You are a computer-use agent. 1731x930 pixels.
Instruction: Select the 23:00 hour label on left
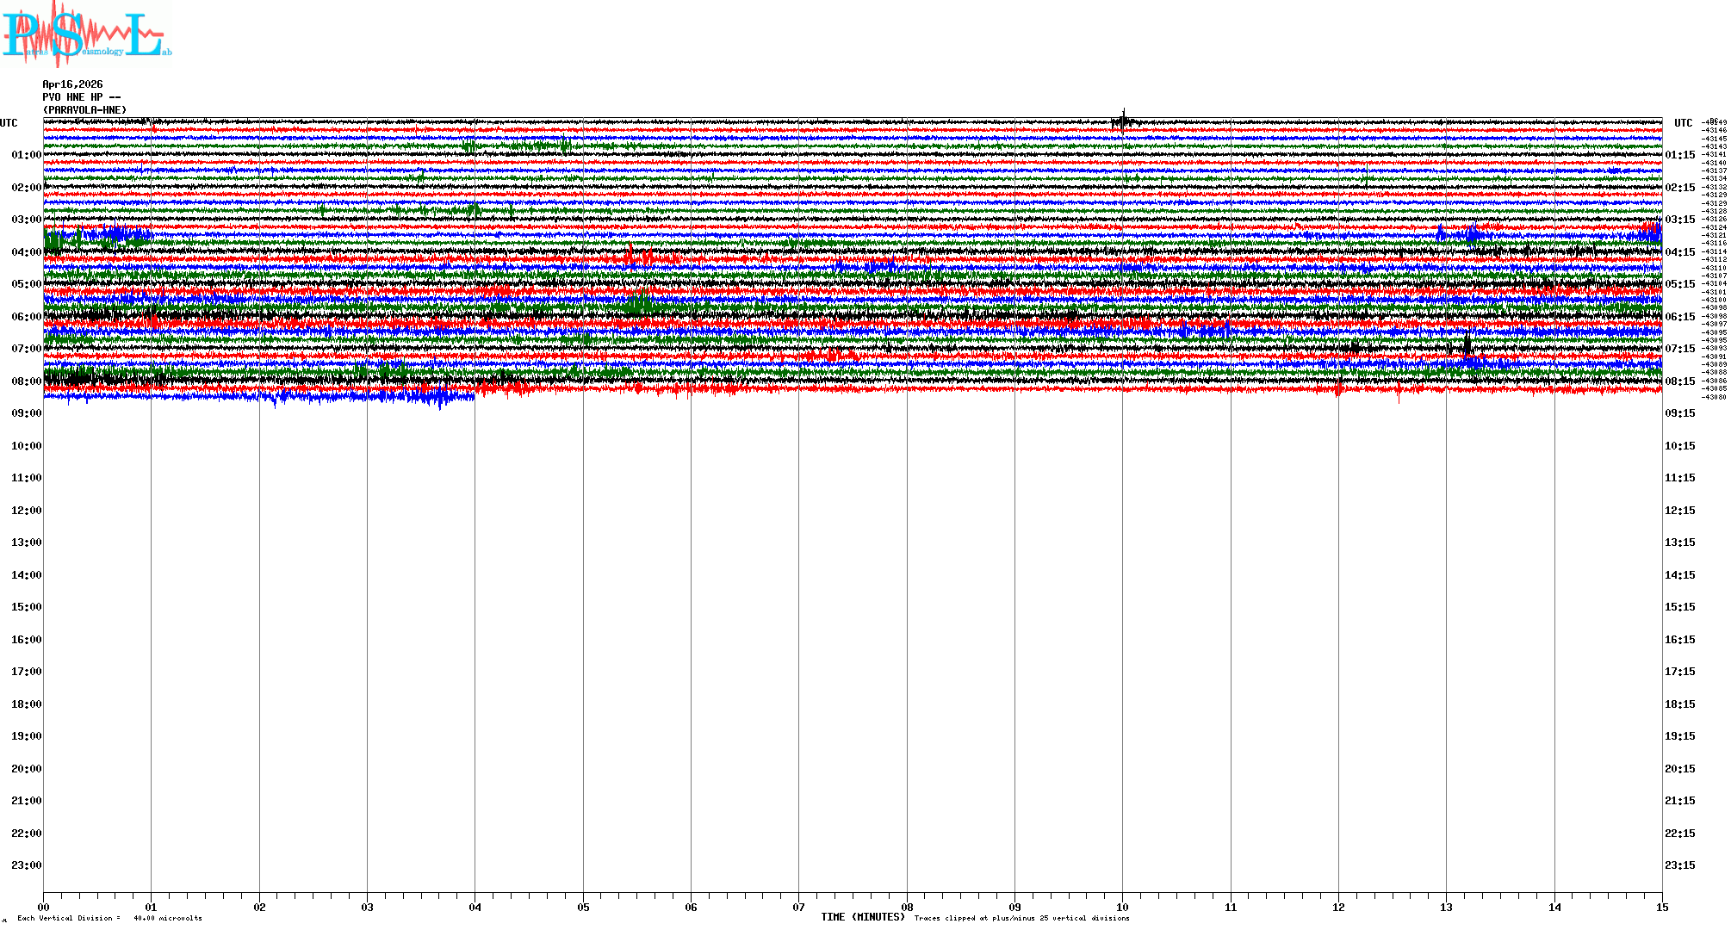tap(26, 865)
